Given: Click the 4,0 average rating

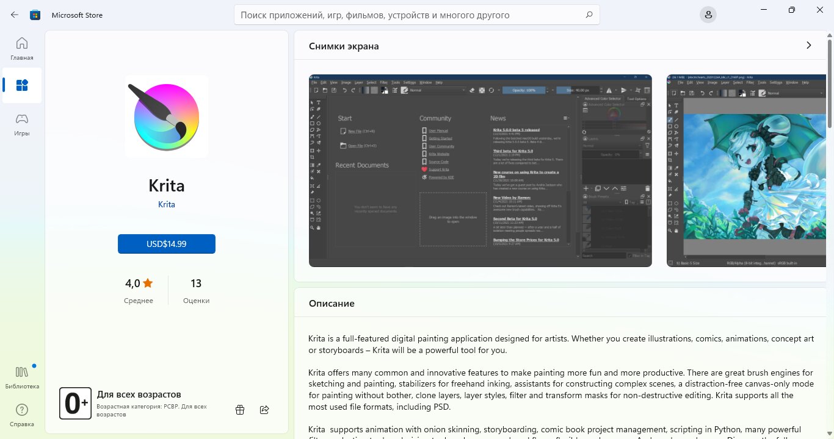Looking at the screenshot, I should click(x=139, y=283).
